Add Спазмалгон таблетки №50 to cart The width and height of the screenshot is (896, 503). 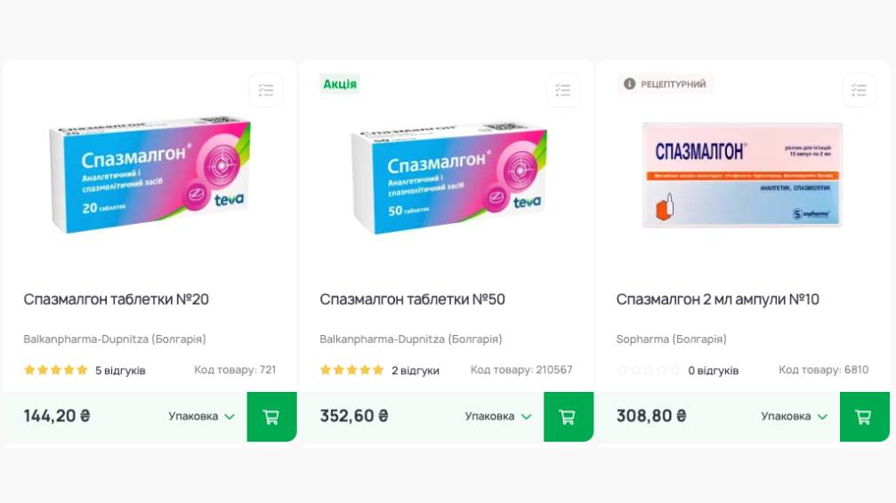point(568,417)
